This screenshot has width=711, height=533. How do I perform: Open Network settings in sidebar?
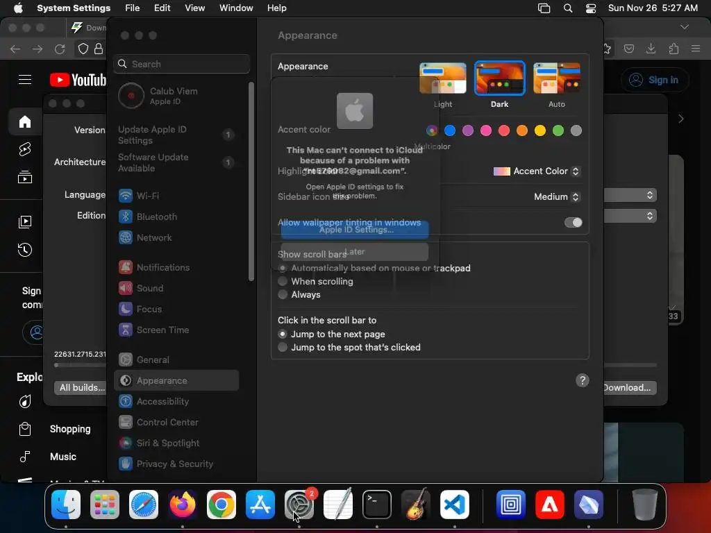[x=176, y=237]
